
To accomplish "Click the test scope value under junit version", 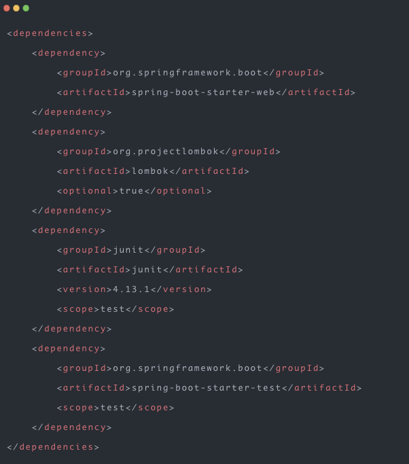I will 113,309.
